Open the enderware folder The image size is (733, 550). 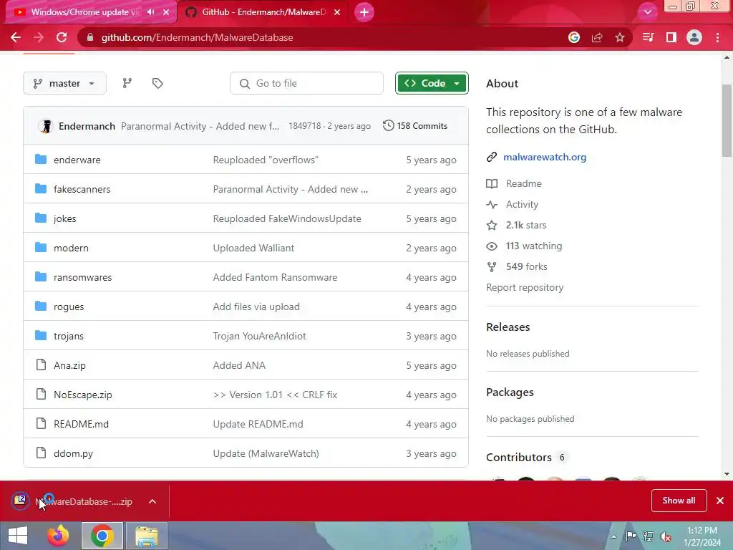click(x=77, y=160)
